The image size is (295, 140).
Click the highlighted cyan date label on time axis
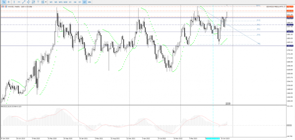tap(213, 139)
